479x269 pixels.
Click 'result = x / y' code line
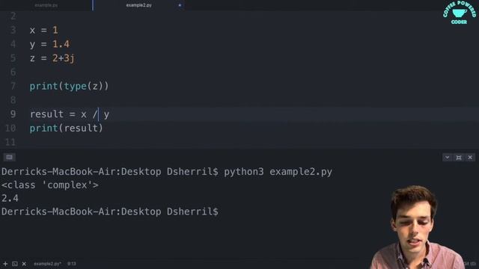[x=70, y=114]
